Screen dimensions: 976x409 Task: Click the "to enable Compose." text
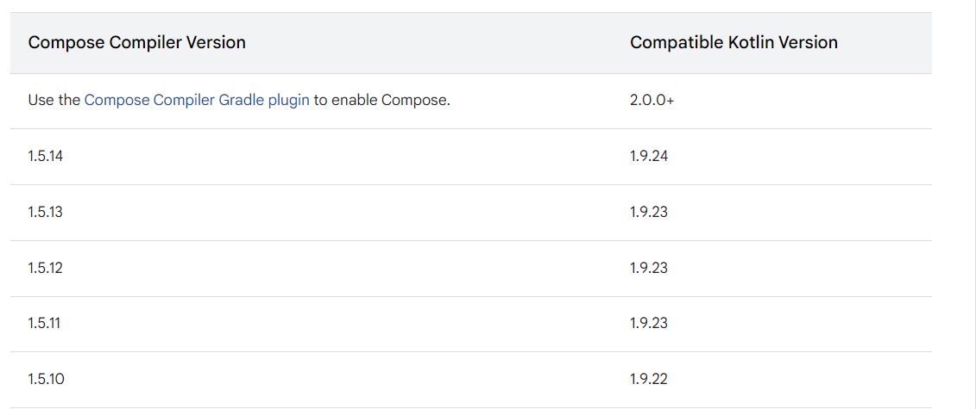(381, 100)
